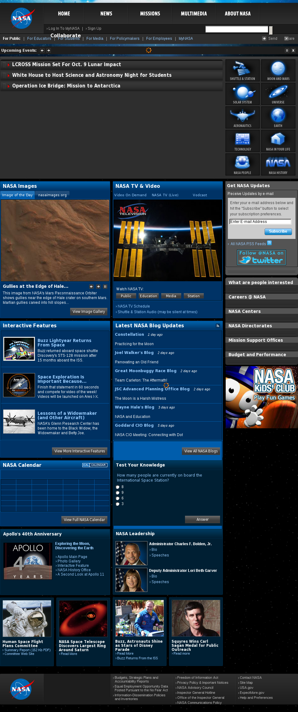Click View Full NASA Calendar button
The height and width of the screenshot is (712, 298).
click(85, 520)
